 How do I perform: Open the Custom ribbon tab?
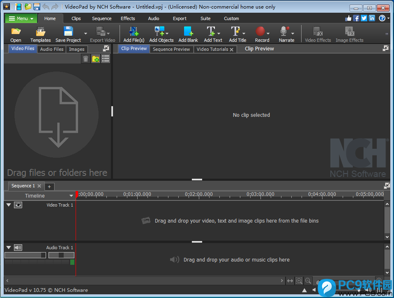(231, 18)
